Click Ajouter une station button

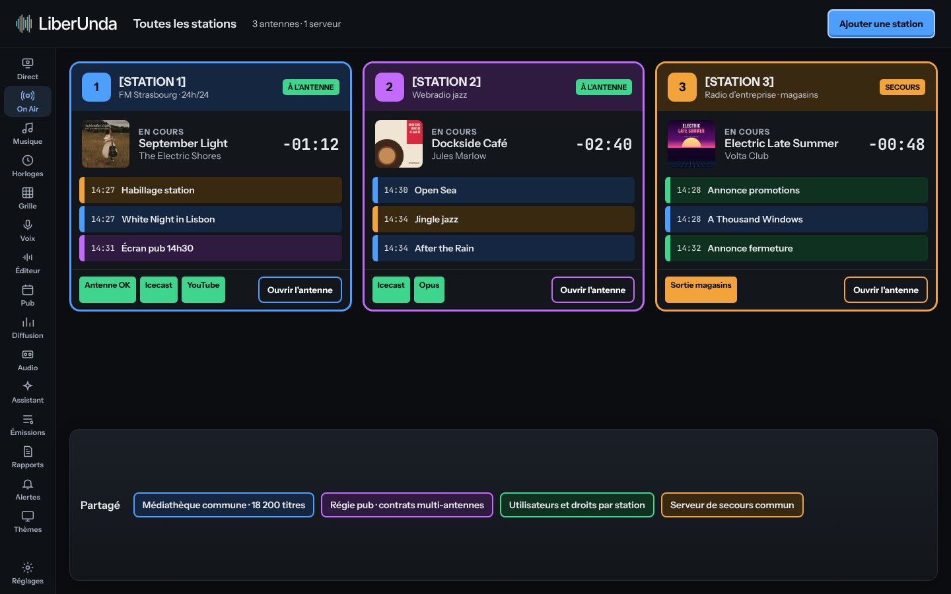[881, 24]
